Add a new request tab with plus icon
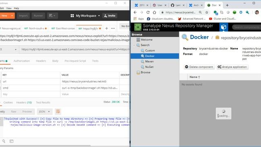This screenshot has height=147, width=261. click(x=106, y=28)
